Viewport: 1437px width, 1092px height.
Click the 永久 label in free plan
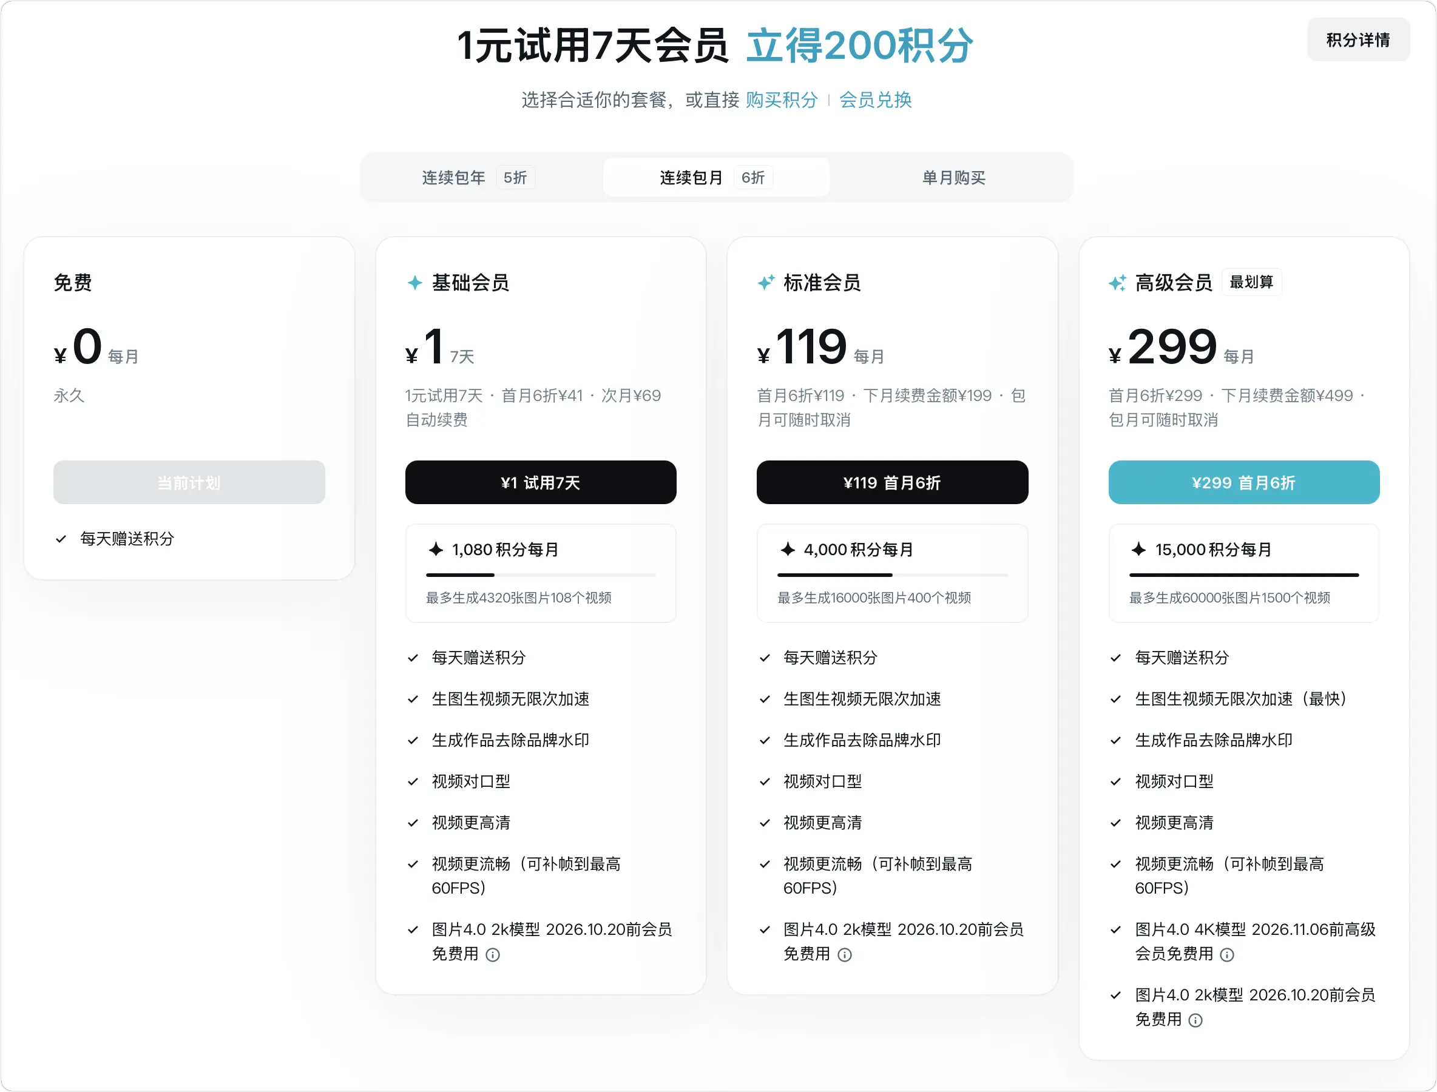point(69,396)
